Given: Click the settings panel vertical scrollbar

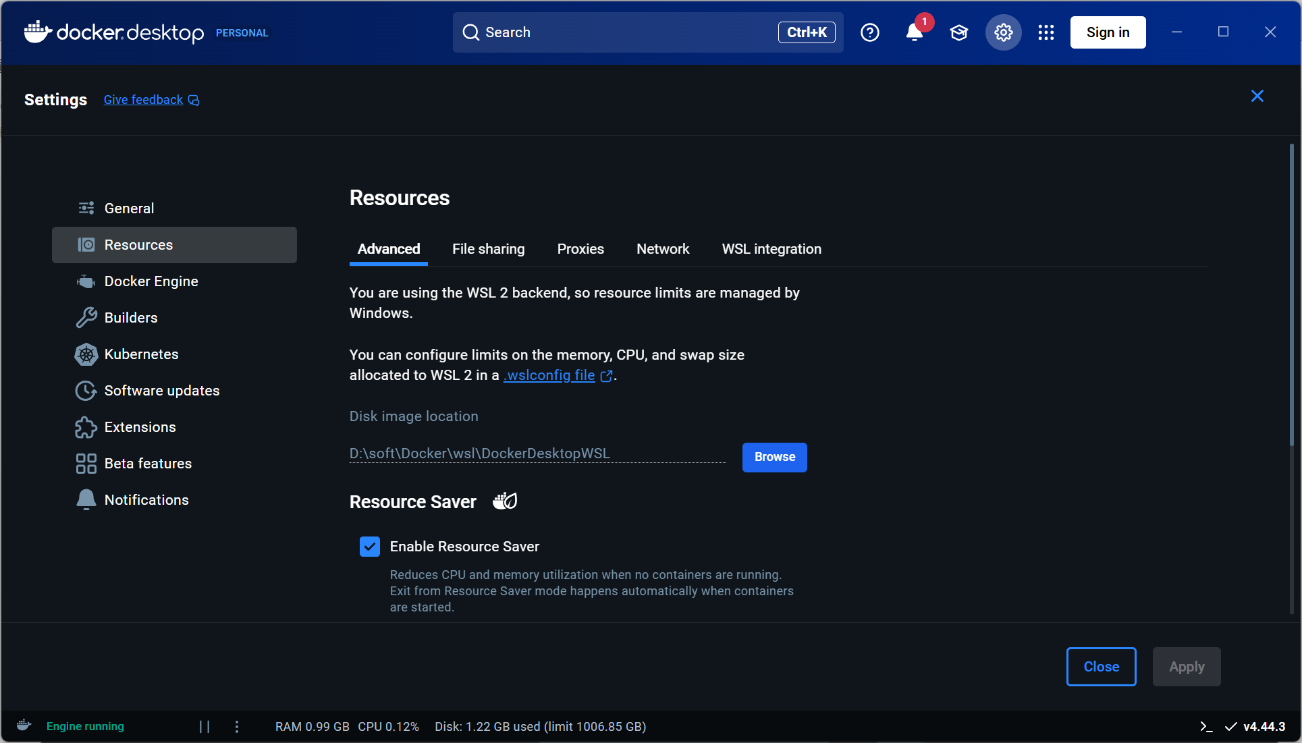Looking at the screenshot, I should point(1291,294).
